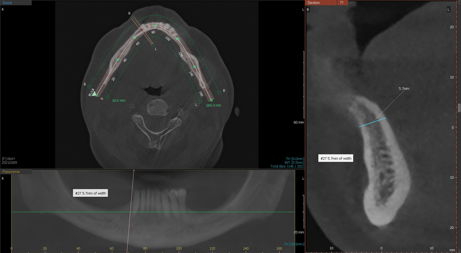Viewport: 461px width, 253px height.
Task: Select the Scout view title tab
Action: 8,3
